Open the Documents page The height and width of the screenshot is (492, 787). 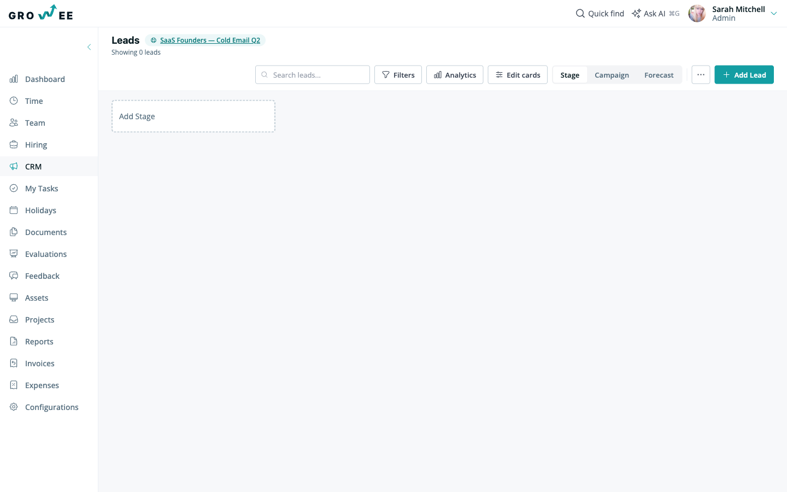(49, 232)
